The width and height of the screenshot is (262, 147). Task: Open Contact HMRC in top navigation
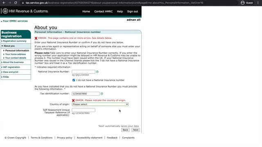click(104, 11)
